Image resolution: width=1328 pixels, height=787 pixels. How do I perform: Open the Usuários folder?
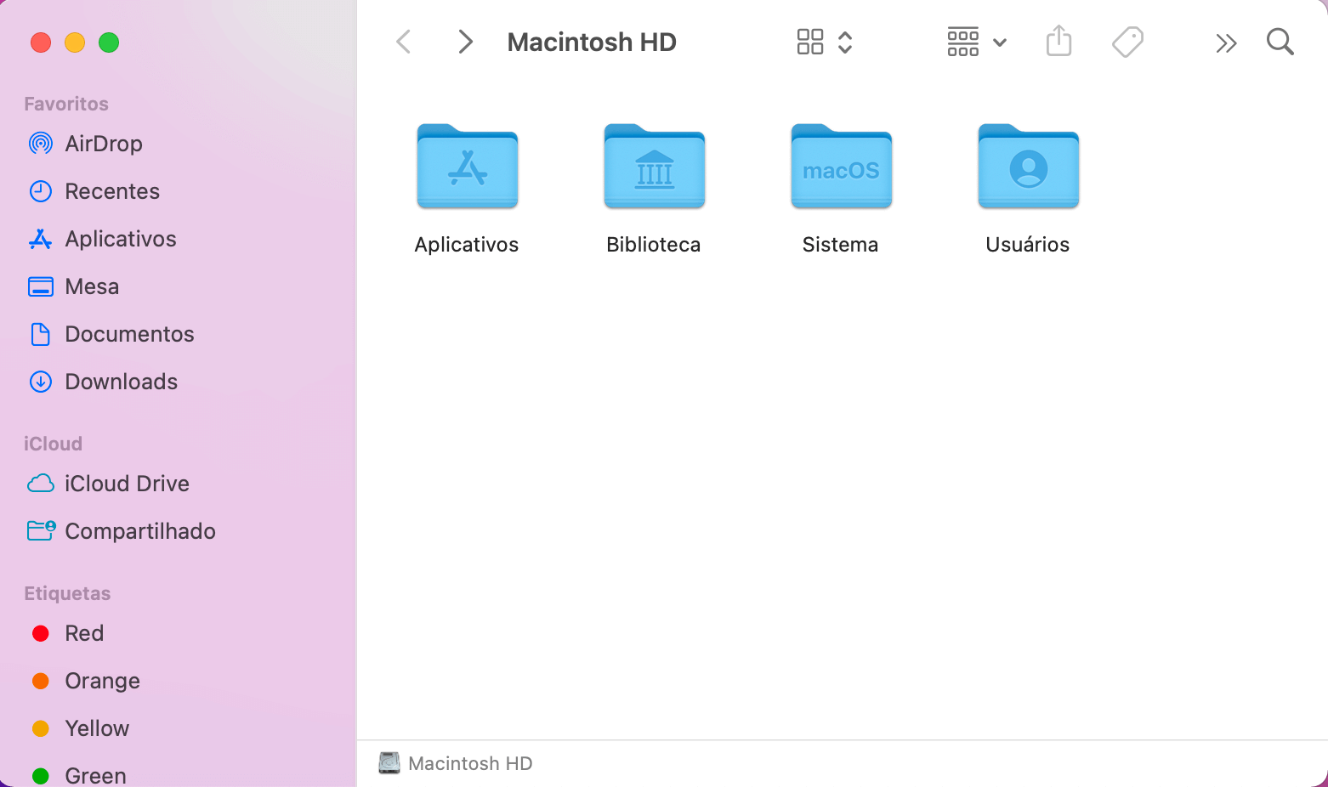coord(1028,167)
